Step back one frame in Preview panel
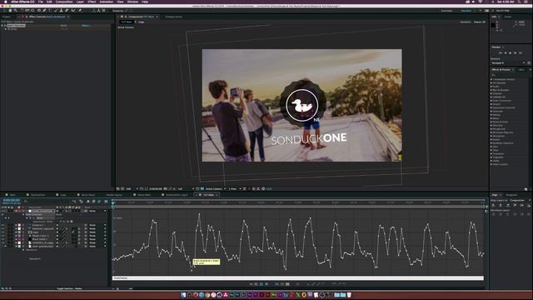 [x=506, y=52]
